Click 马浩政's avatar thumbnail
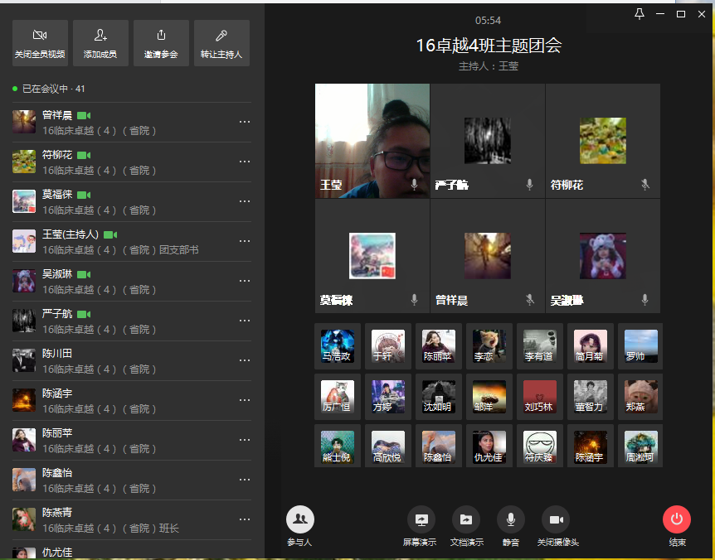 point(338,346)
